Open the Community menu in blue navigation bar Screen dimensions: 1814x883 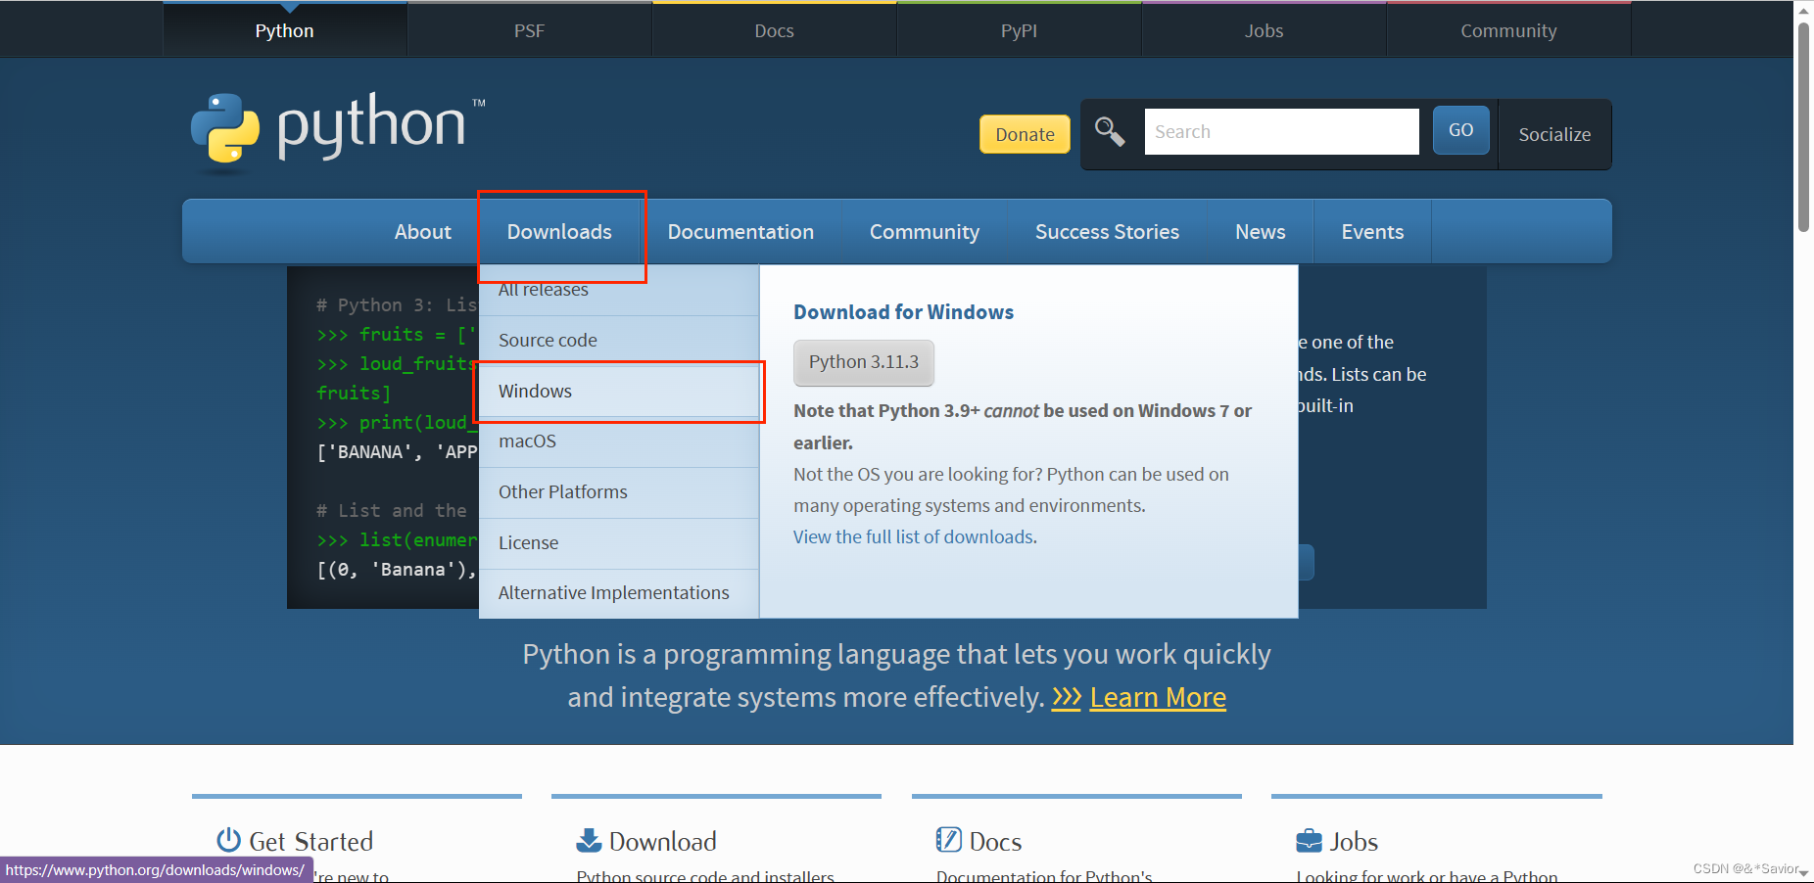(925, 232)
